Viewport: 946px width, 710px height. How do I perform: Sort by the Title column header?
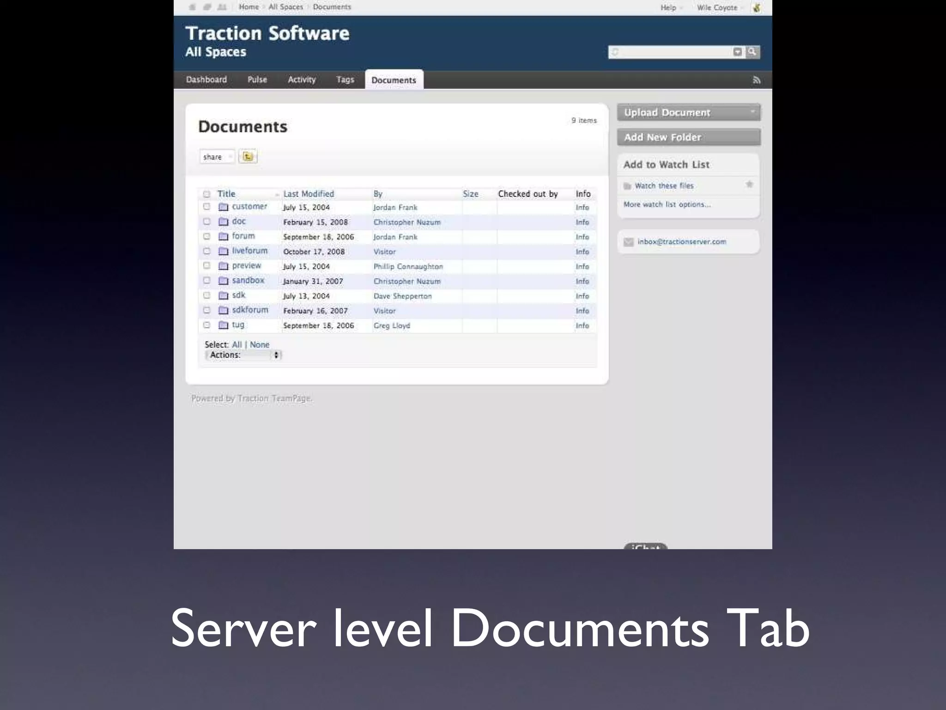pos(226,194)
